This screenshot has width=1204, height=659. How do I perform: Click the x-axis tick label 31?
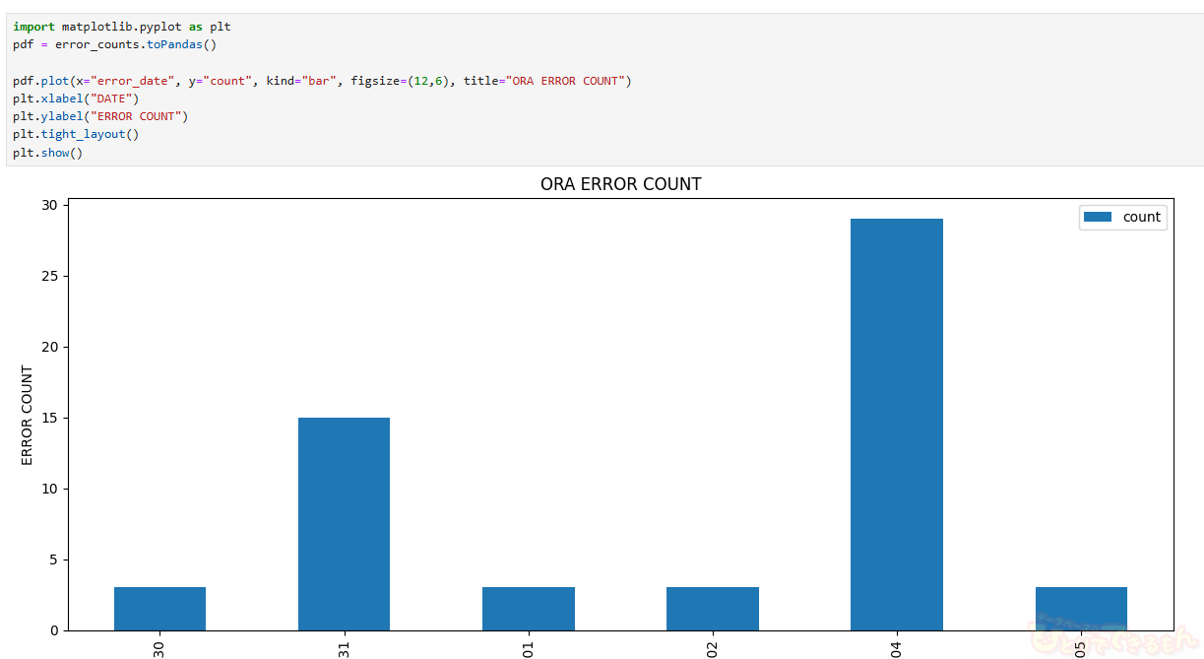coord(344,647)
